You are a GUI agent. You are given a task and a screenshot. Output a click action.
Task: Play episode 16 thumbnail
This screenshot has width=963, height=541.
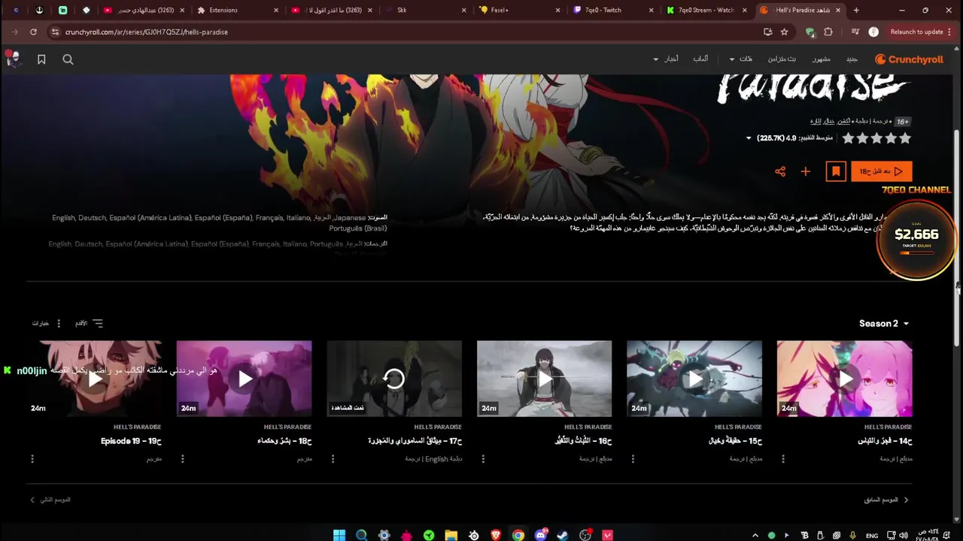pos(544,379)
